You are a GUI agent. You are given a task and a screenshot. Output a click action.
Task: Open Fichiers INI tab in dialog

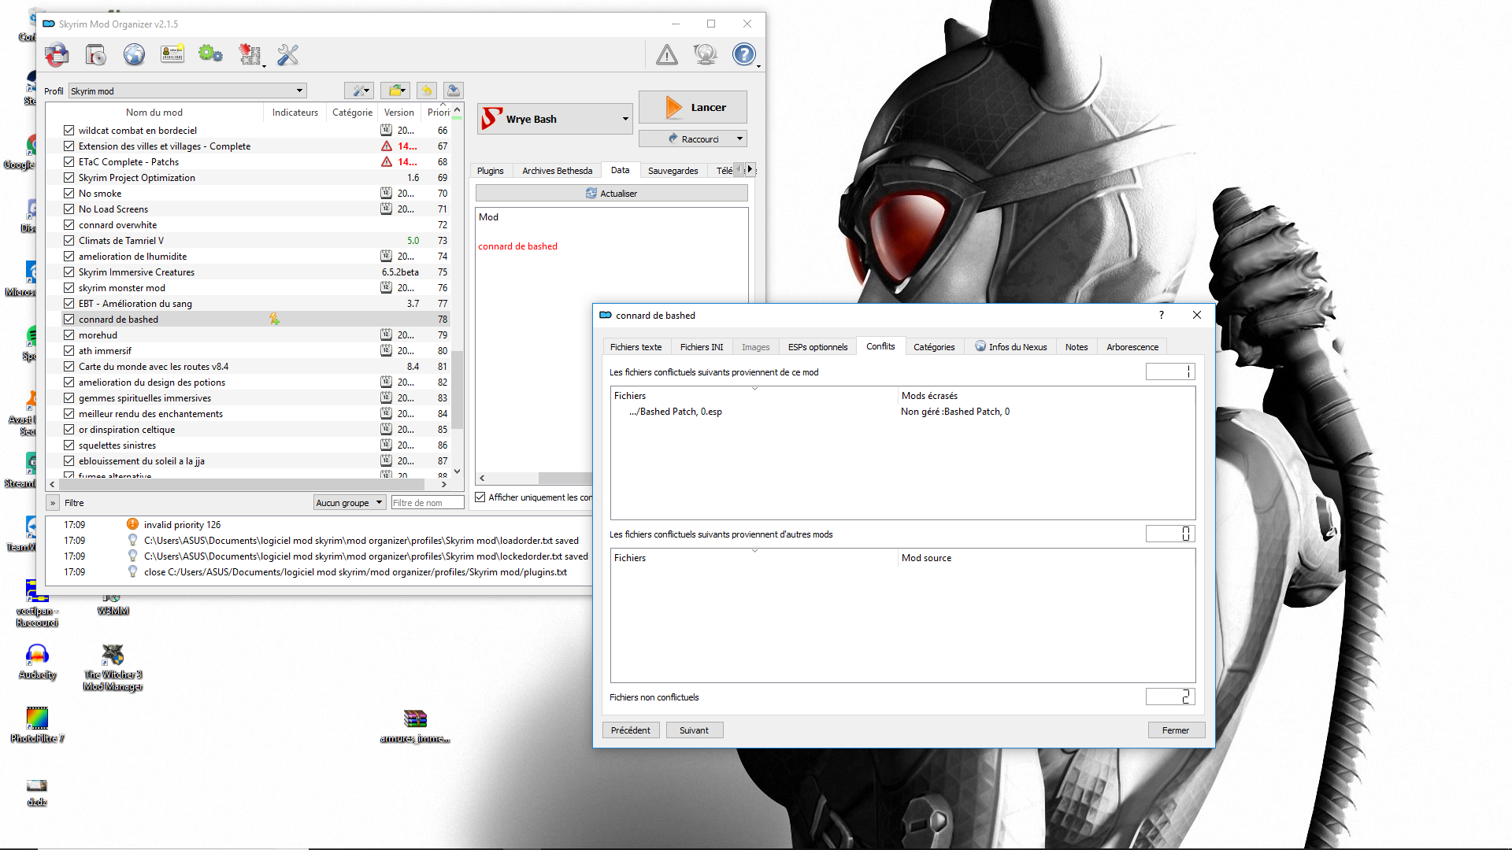coord(701,347)
